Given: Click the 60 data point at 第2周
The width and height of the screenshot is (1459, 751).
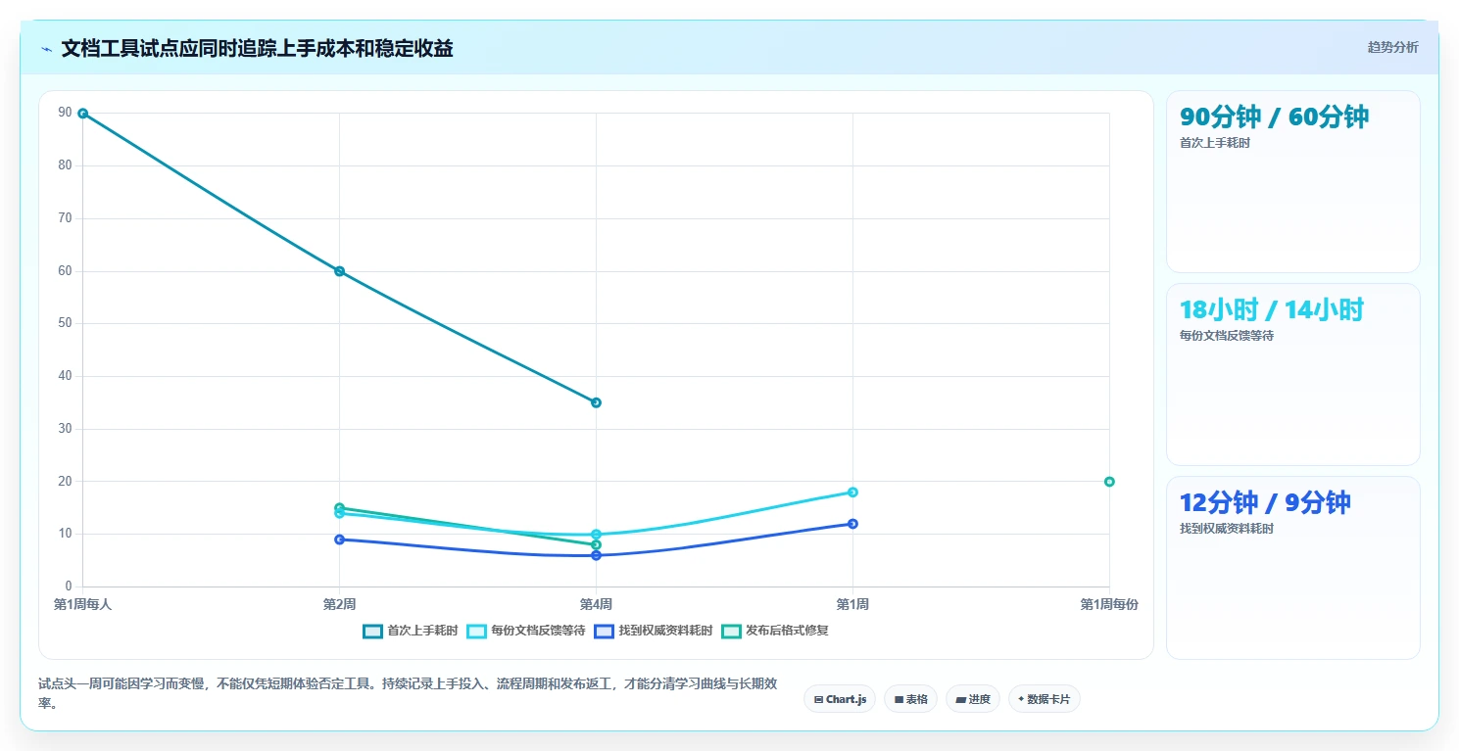Looking at the screenshot, I should (339, 271).
